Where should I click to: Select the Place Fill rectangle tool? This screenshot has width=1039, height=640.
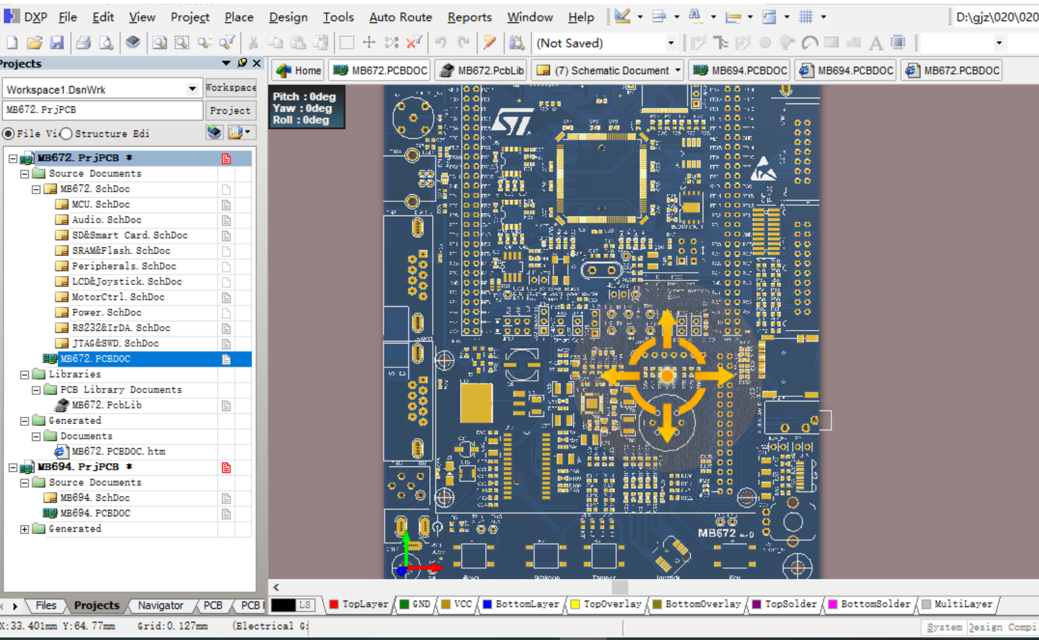click(x=832, y=43)
